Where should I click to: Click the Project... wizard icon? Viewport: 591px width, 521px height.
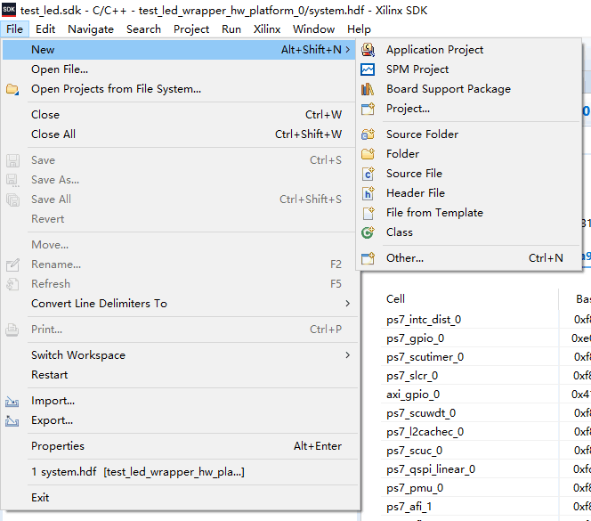[368, 109]
